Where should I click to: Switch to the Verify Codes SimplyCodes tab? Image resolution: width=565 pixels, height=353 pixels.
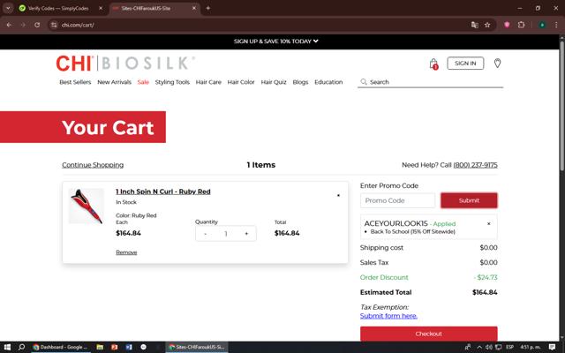point(59,8)
